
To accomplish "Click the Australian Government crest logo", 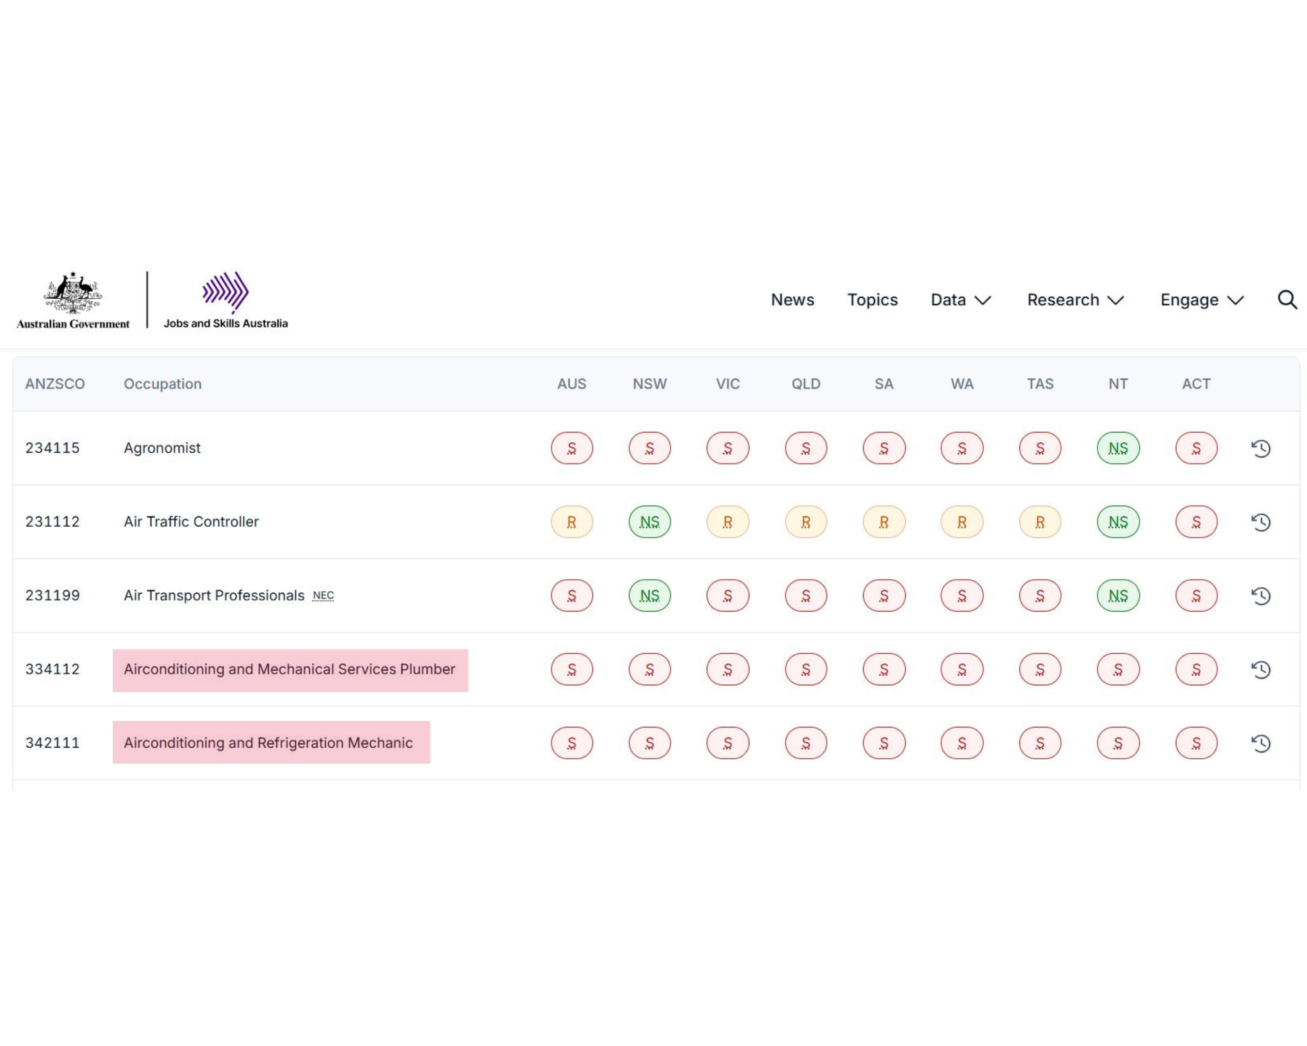I will pos(73,300).
